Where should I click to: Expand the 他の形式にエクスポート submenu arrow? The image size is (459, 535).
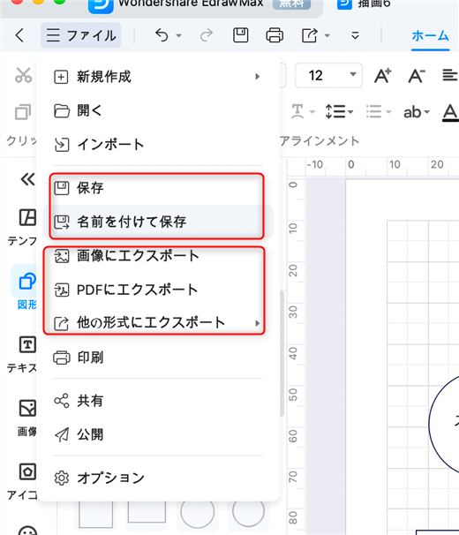[258, 323]
